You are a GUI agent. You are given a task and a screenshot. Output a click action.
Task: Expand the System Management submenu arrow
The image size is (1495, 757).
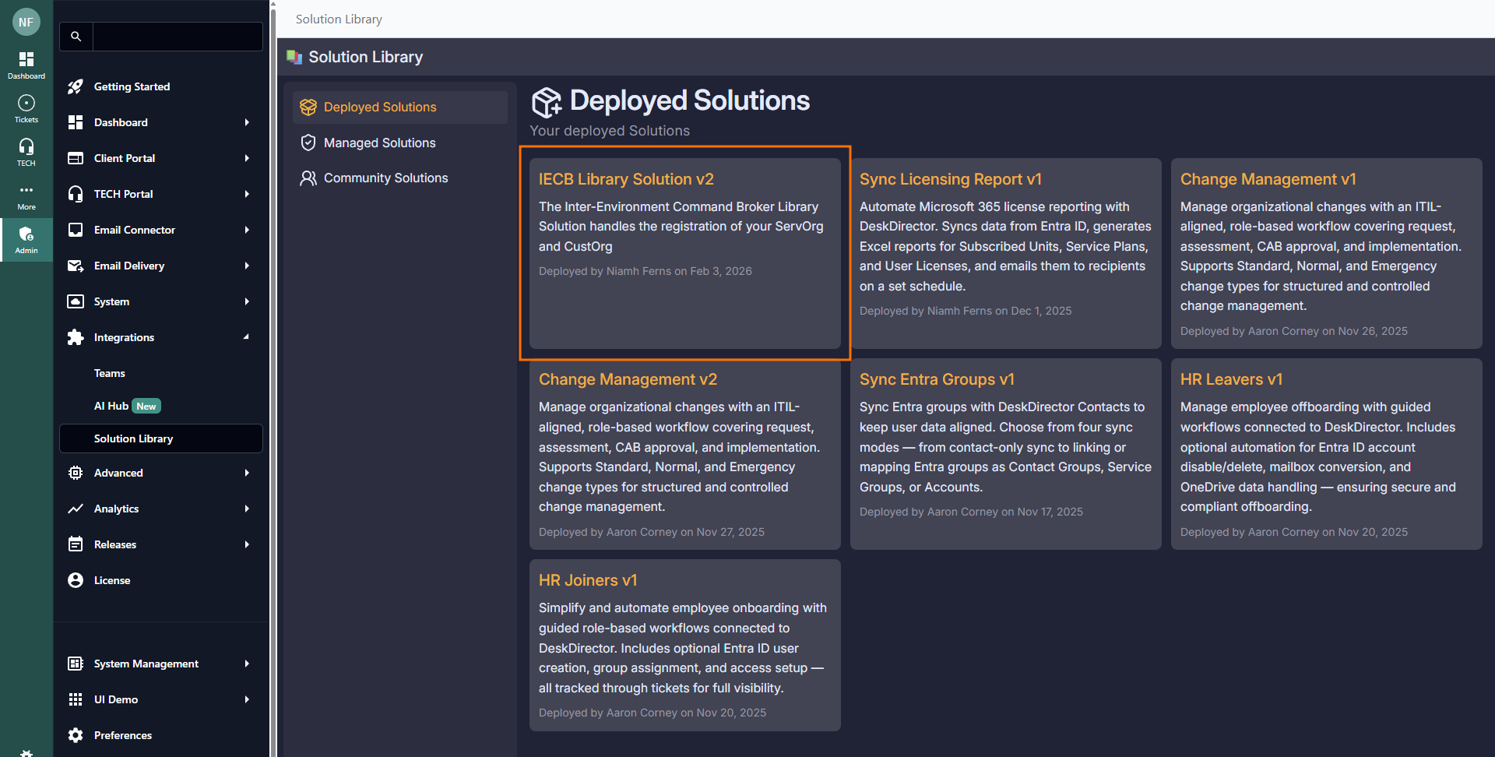pyautogui.click(x=247, y=664)
